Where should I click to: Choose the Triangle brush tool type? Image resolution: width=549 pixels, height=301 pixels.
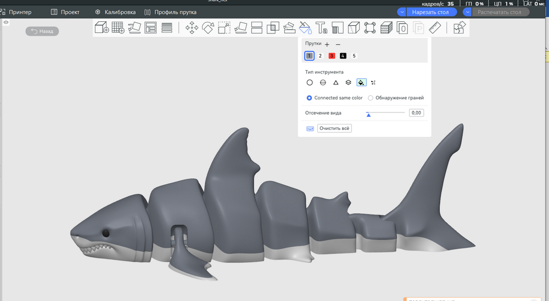[x=335, y=83]
